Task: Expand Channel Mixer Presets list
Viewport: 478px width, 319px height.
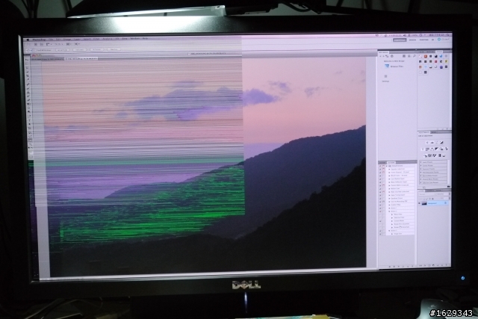Action: tap(421, 179)
